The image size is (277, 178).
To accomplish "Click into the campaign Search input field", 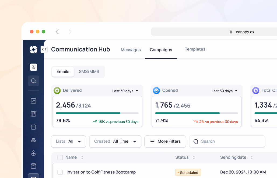I will point(227,141).
